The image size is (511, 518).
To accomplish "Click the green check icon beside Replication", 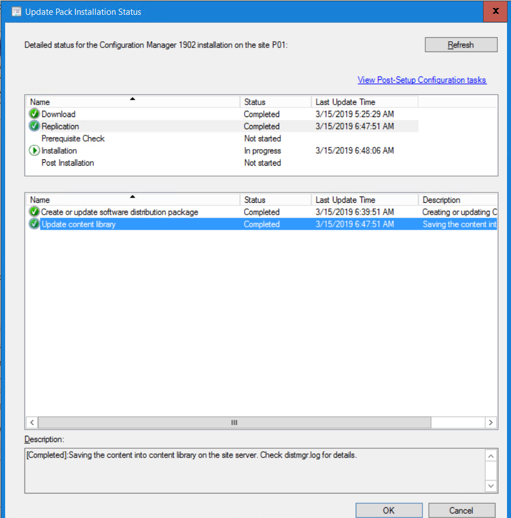I will (x=34, y=126).
